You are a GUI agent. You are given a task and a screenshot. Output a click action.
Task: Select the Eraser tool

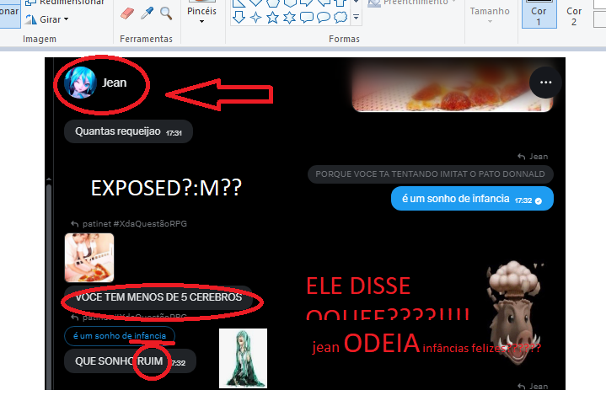point(127,13)
